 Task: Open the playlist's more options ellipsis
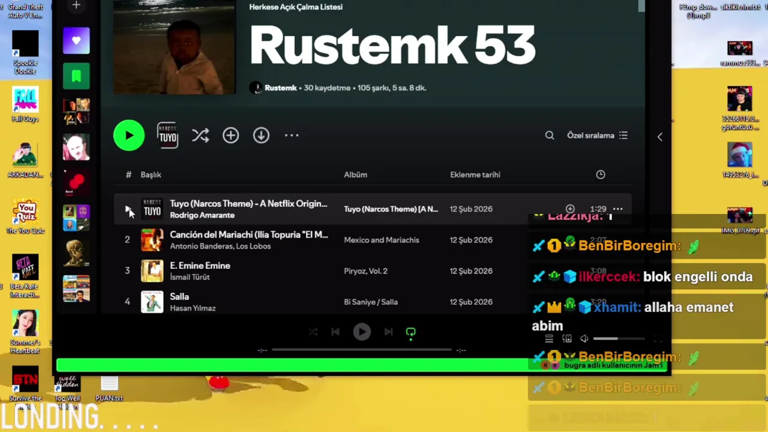coord(292,136)
